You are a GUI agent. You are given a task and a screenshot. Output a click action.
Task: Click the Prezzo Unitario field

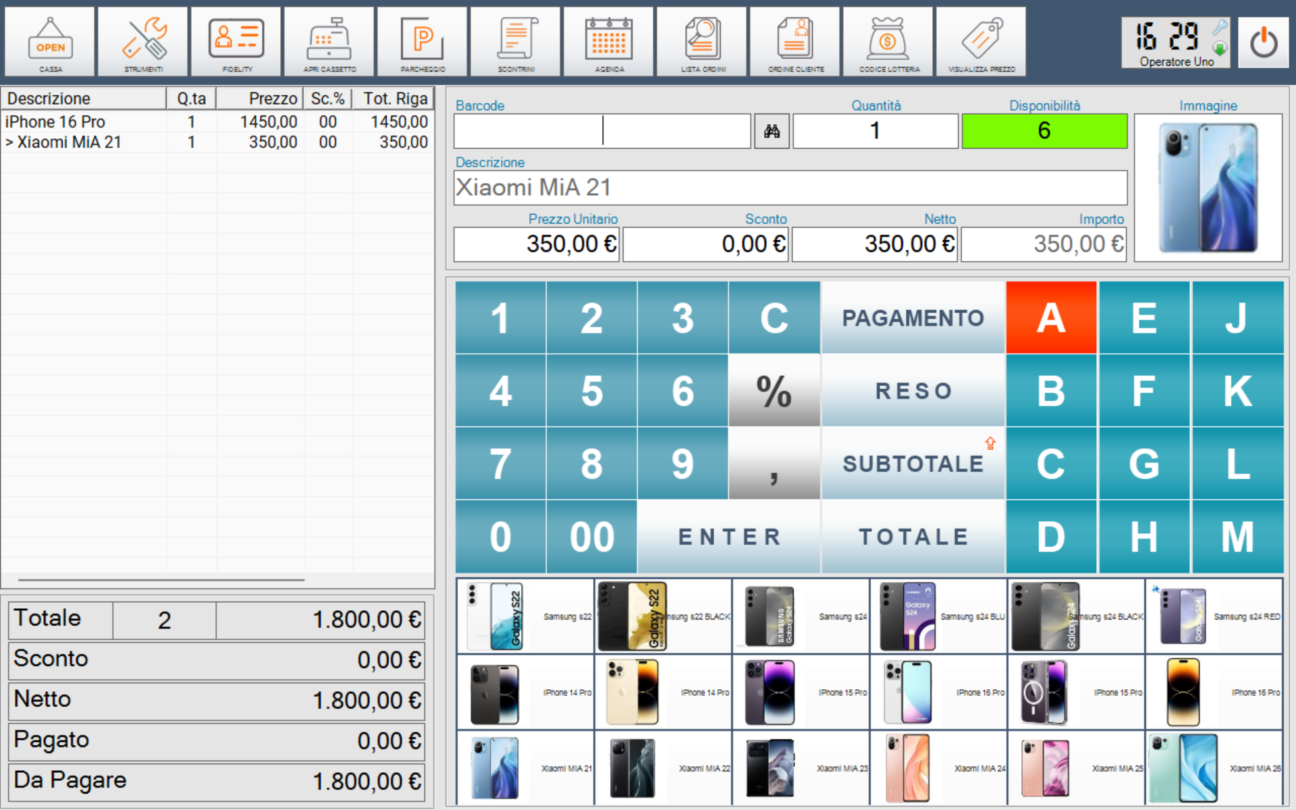pos(537,244)
